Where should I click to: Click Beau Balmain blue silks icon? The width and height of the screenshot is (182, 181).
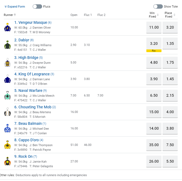pyautogui.click(x=7, y=129)
